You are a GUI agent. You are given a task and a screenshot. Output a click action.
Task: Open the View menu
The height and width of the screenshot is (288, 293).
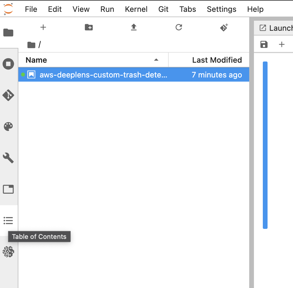[81, 9]
